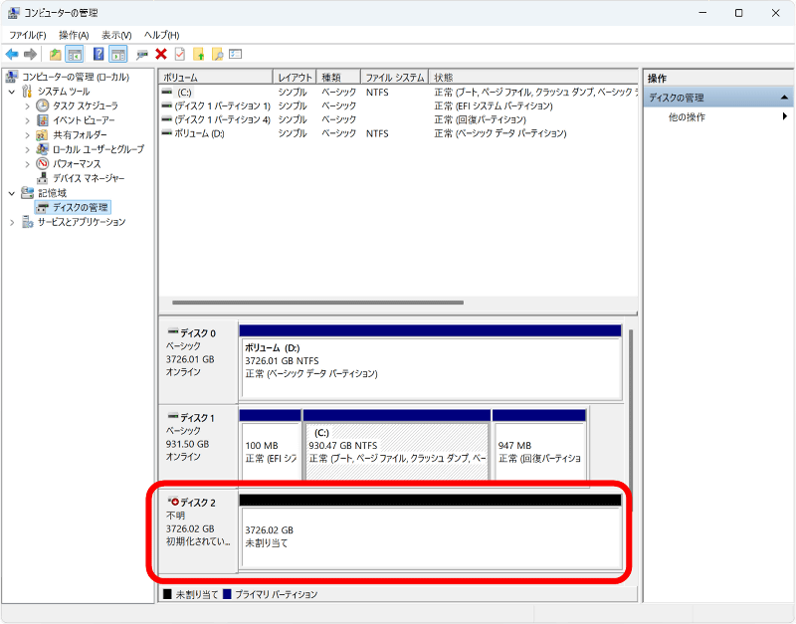Collapse the システム ツール tree node

(12, 92)
